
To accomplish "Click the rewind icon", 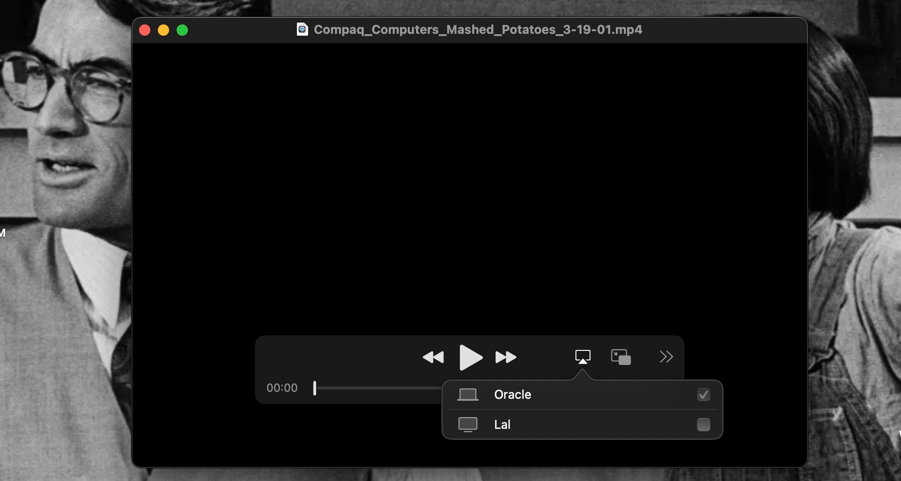I will [433, 357].
